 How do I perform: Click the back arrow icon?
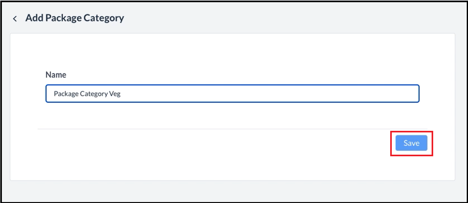point(15,19)
